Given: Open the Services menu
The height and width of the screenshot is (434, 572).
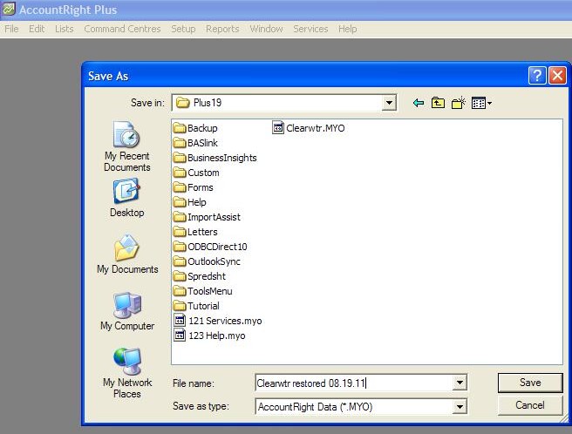Looking at the screenshot, I should [310, 29].
